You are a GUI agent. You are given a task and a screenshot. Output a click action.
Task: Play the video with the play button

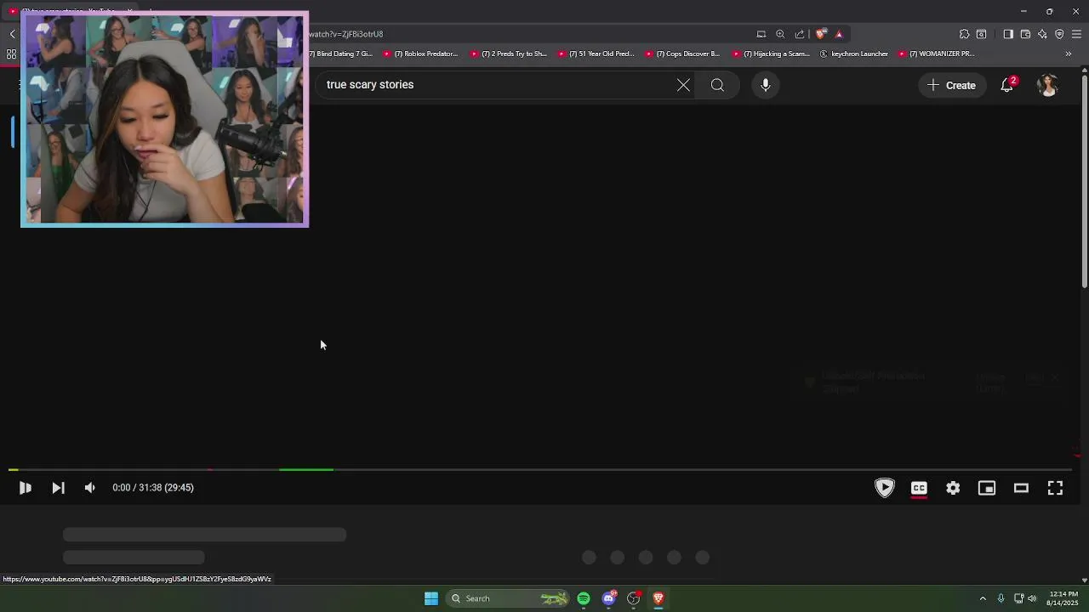point(26,488)
